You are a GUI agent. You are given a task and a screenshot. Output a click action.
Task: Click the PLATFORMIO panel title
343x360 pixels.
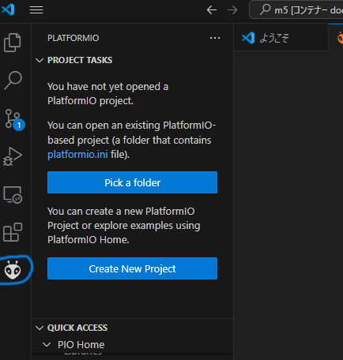pos(73,38)
